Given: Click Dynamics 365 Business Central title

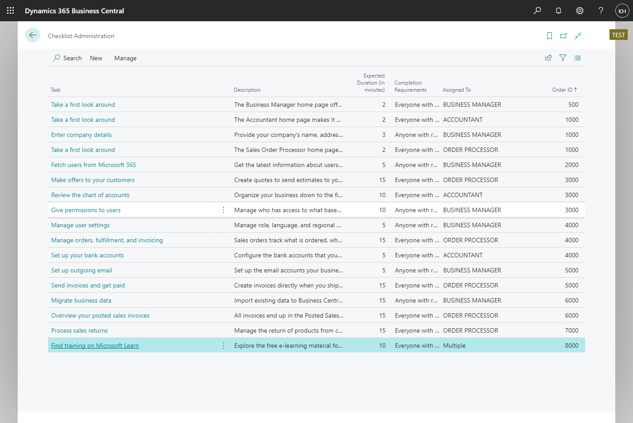Looking at the screenshot, I should [x=75, y=11].
